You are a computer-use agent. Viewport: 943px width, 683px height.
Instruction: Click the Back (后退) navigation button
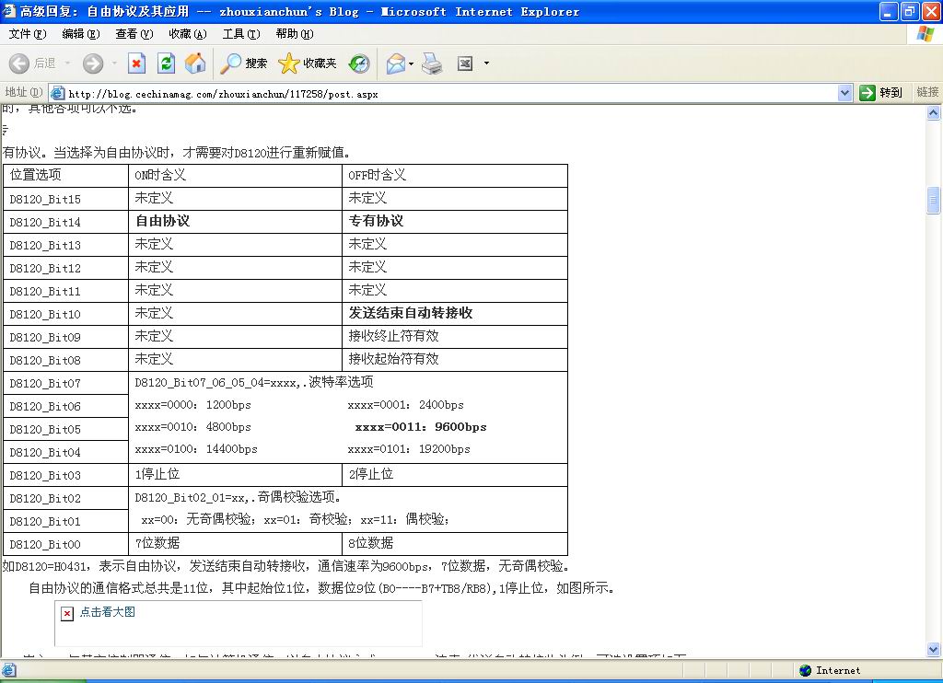(33, 64)
